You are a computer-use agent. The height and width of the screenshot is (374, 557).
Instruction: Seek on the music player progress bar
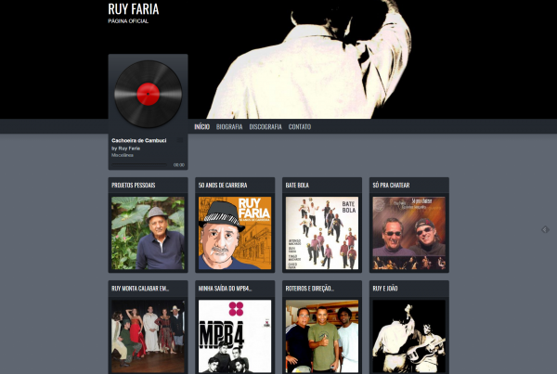click(139, 164)
